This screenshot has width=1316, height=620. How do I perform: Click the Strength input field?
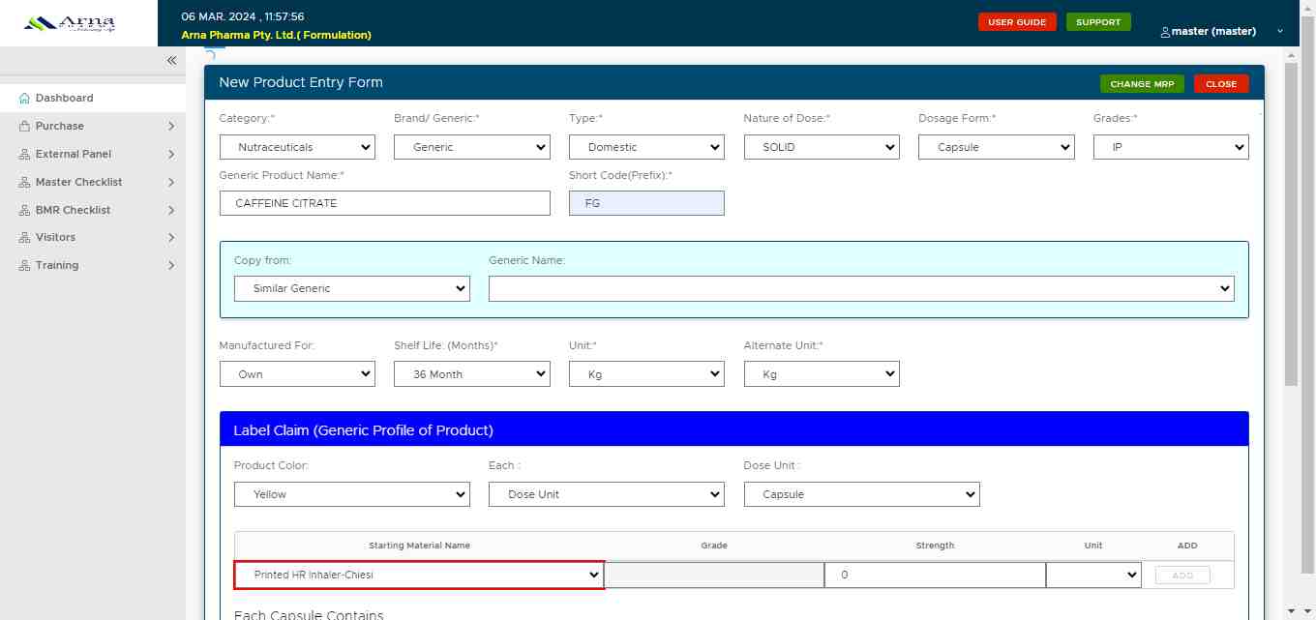pos(934,575)
